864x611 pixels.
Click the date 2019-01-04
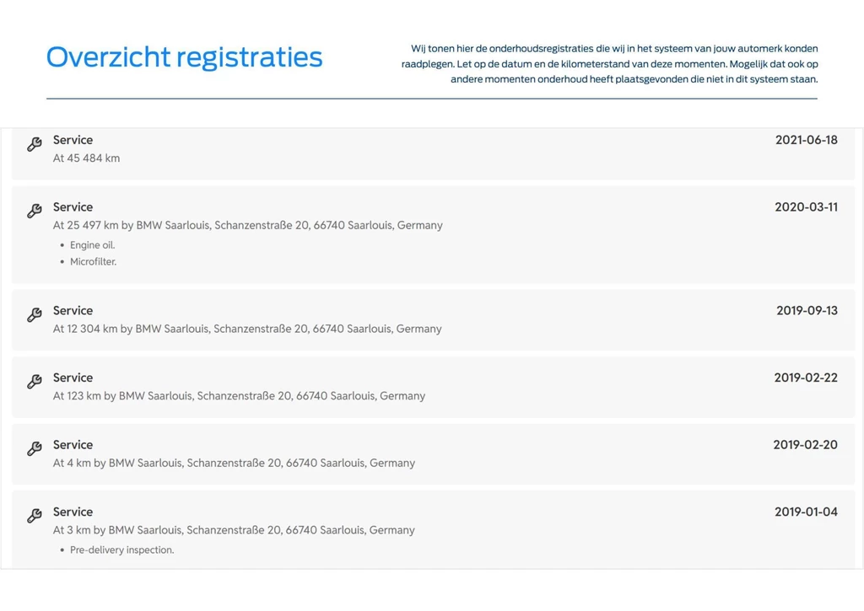[806, 512]
